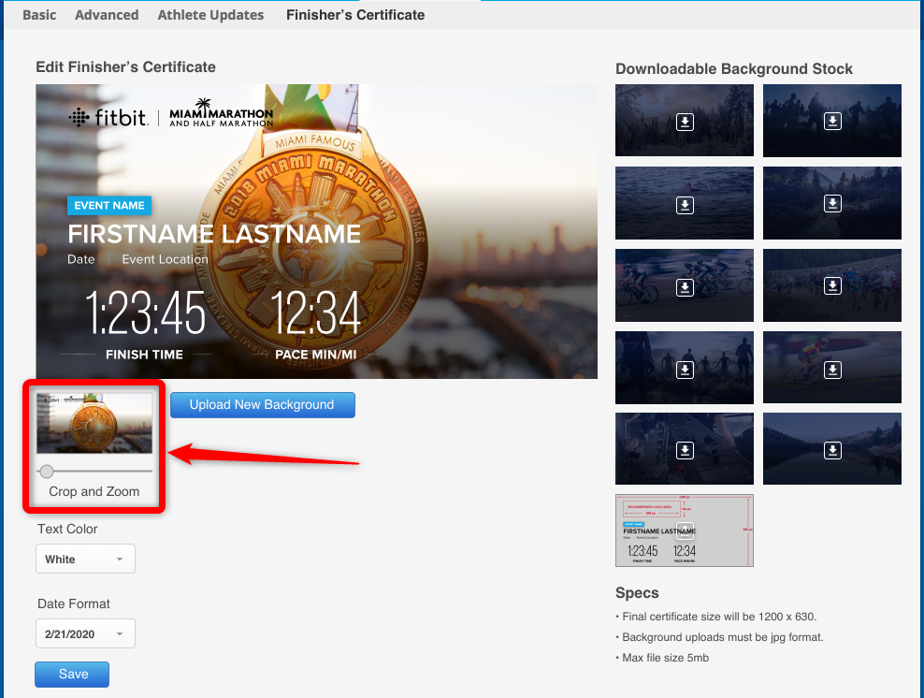Click the Date Format label

74,603
